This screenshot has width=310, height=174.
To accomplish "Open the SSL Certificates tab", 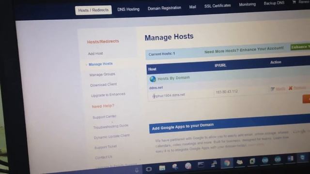I will click(217, 6).
